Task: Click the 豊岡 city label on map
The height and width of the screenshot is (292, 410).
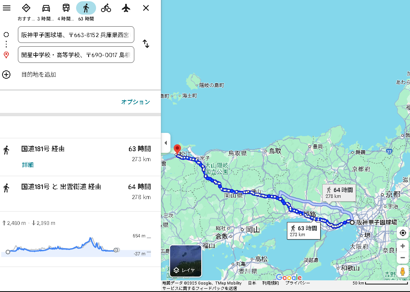Action: tap(318, 146)
